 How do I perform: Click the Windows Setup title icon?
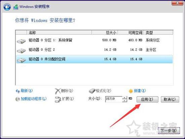click(16, 7)
